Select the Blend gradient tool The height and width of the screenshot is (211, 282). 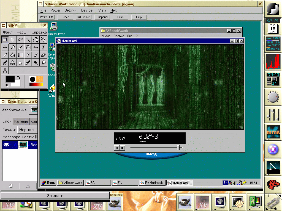[20, 55]
